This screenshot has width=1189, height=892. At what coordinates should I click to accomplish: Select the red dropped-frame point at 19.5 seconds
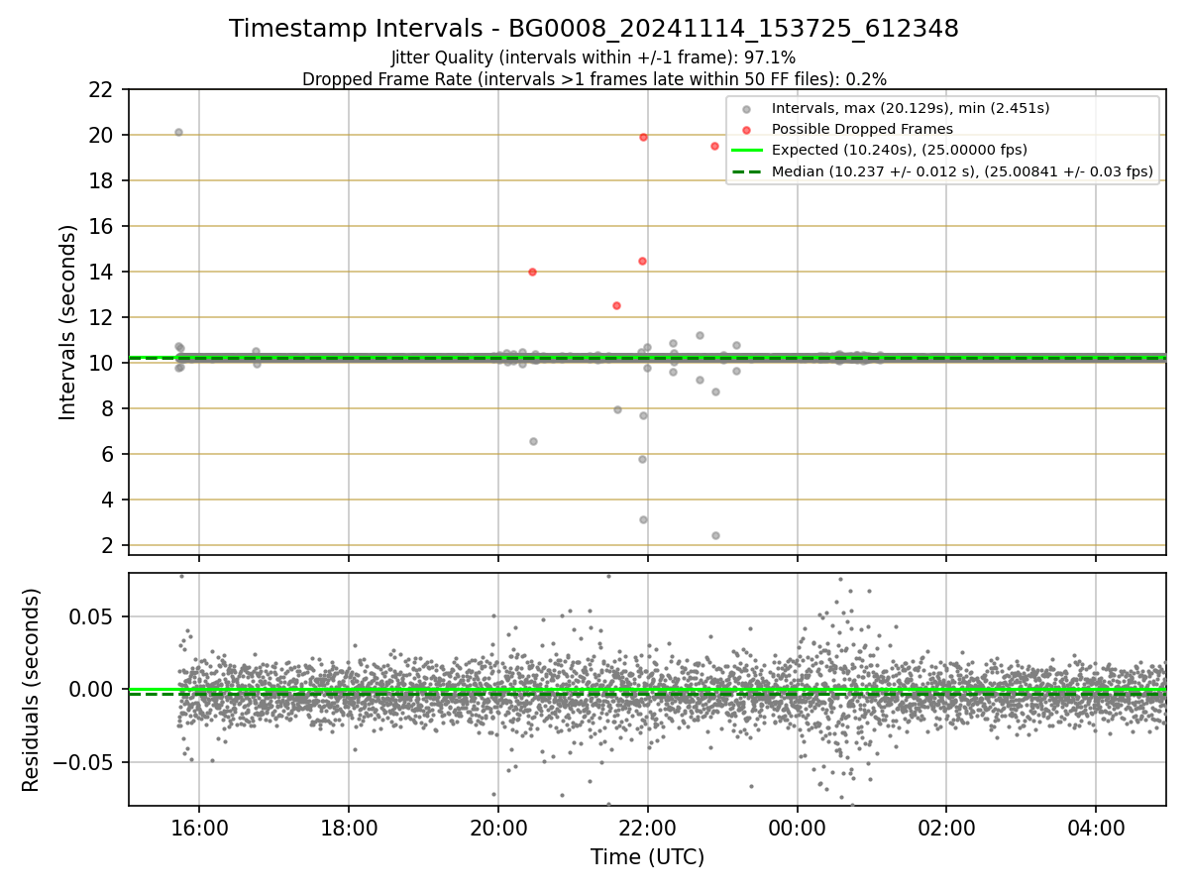[x=714, y=146]
